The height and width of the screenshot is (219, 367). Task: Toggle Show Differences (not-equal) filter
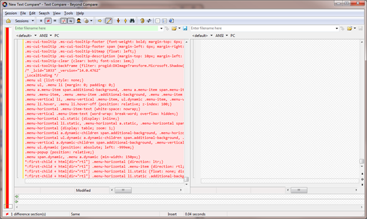48,21
